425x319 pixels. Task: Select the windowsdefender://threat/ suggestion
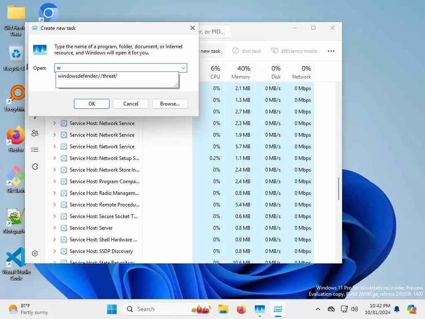(88, 76)
